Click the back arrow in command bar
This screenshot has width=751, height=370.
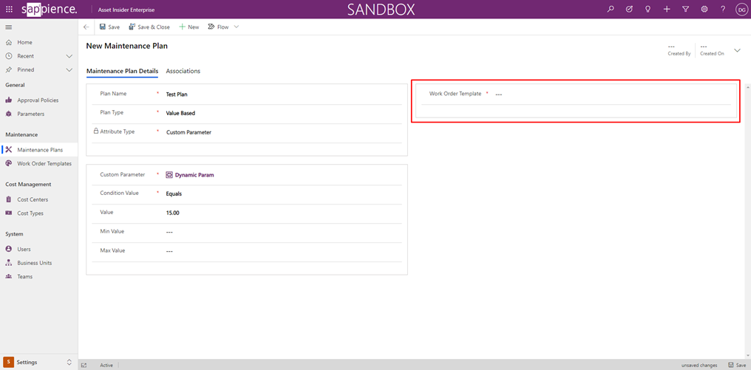86,27
